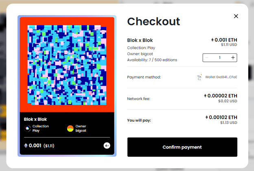Click Ethereum icon next to 0.001 ETH

pos(212,40)
